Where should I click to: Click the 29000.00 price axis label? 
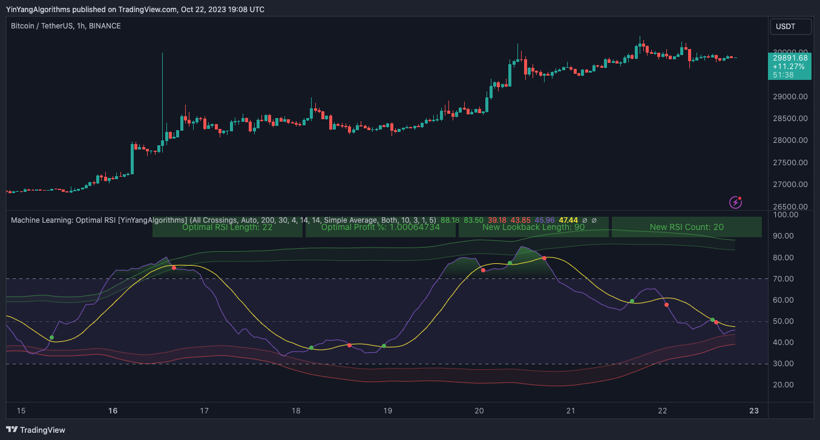[790, 97]
